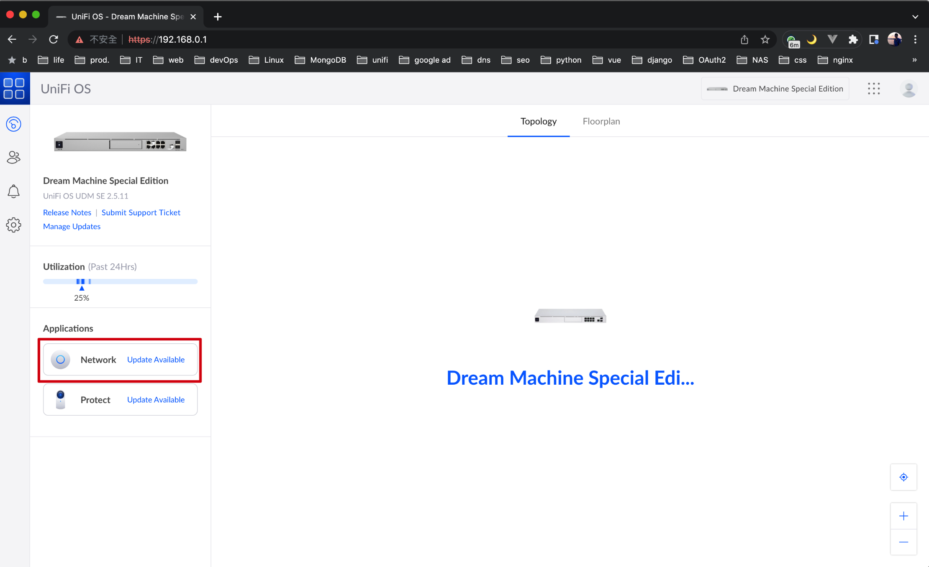Open the Settings gear in sidebar
Screen dimensions: 929x567
click(14, 225)
